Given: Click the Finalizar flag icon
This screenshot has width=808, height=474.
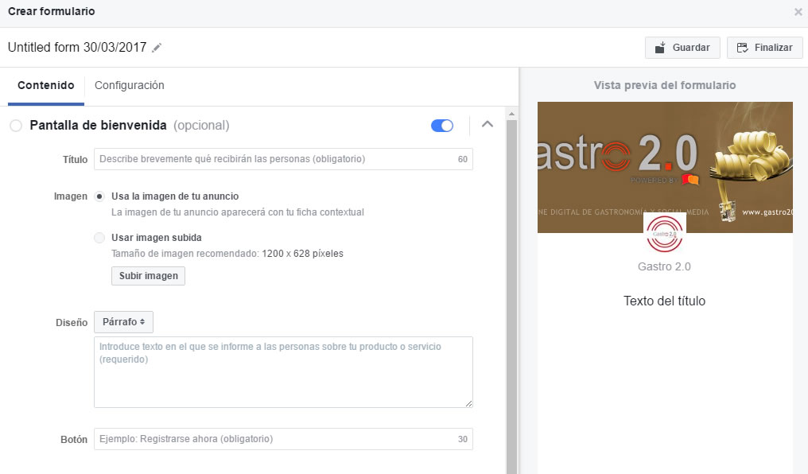Looking at the screenshot, I should click(742, 48).
